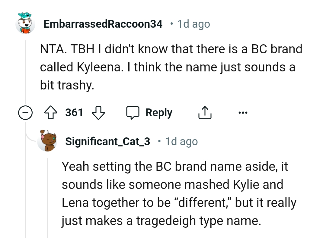The width and height of the screenshot is (326, 238).
Task: Click the 1d ago timestamp on top comment
Action: click(193, 24)
